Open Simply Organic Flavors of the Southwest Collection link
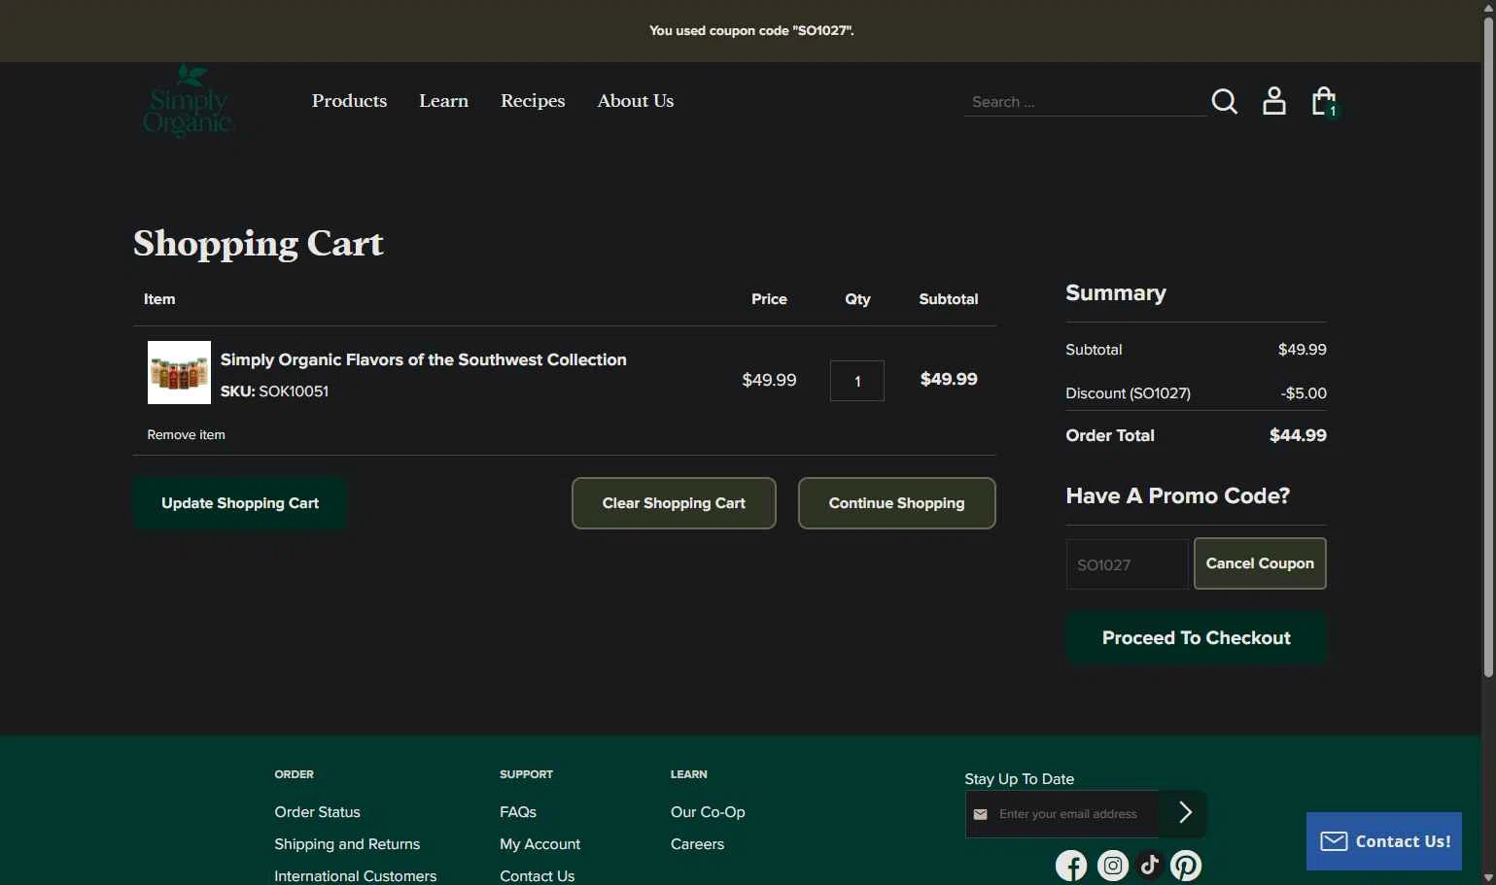Image resolution: width=1496 pixels, height=885 pixels. 424,359
